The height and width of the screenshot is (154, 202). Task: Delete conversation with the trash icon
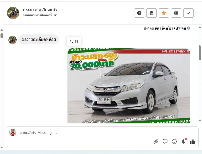click(x=152, y=13)
